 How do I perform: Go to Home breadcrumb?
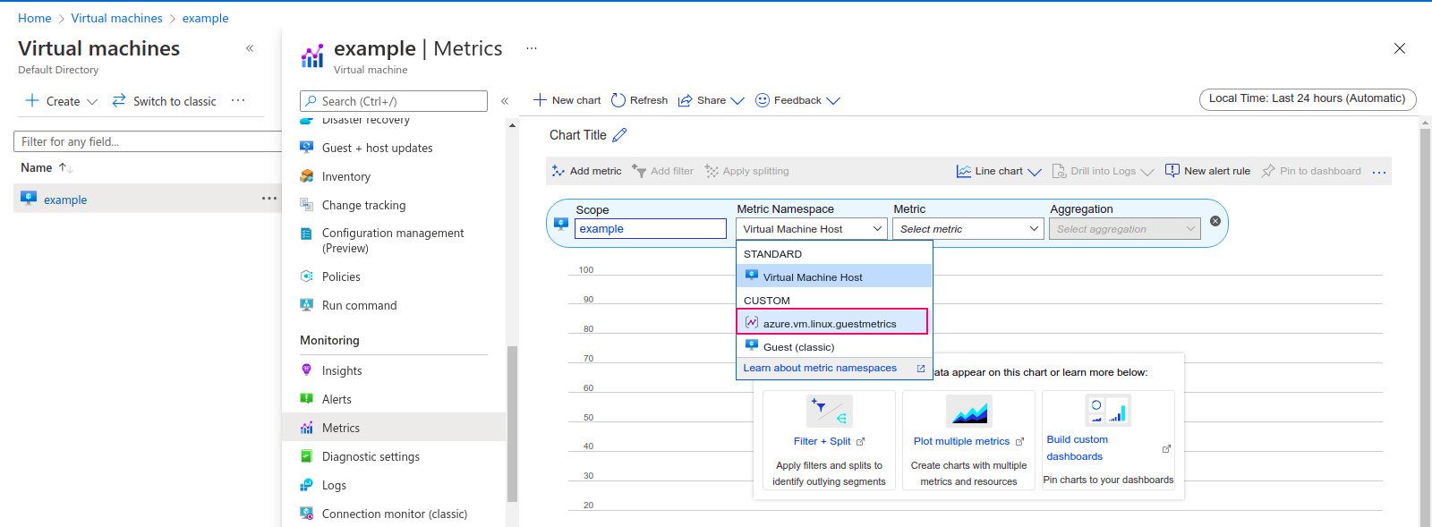click(x=35, y=18)
